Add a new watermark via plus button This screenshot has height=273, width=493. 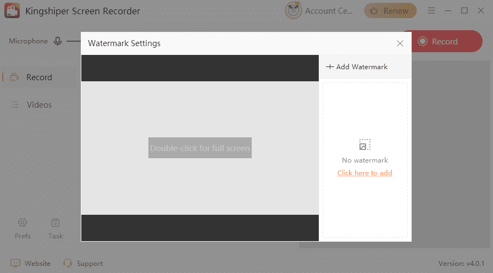357,67
